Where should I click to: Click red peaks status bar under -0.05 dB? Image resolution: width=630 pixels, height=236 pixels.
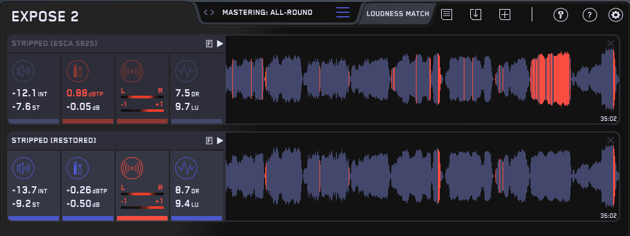pyautogui.click(x=88, y=121)
